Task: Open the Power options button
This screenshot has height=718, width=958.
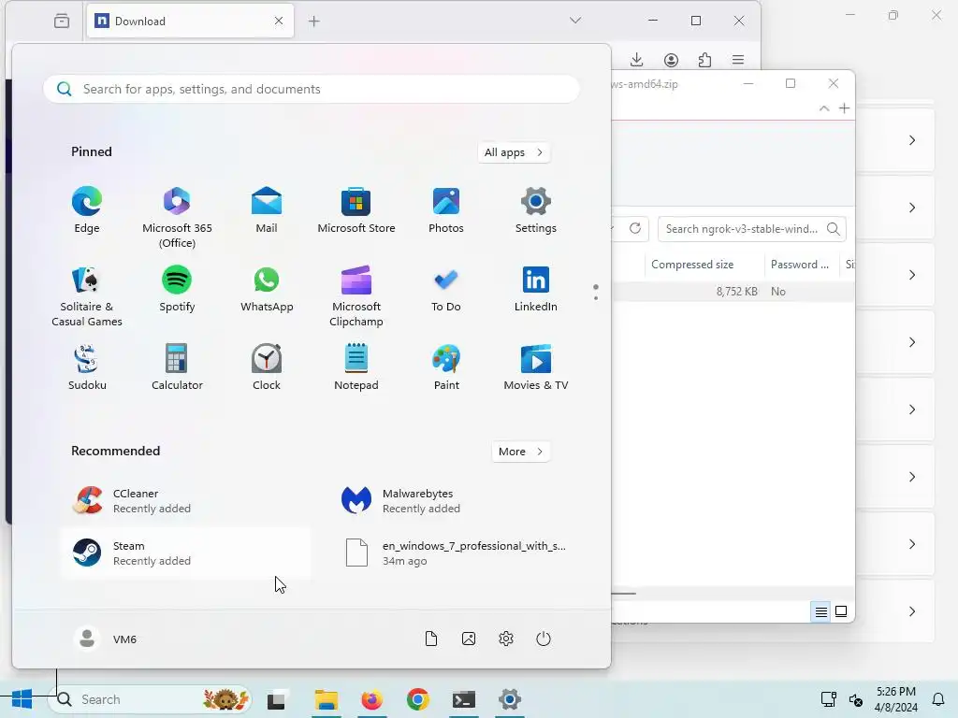Action: [x=544, y=639]
